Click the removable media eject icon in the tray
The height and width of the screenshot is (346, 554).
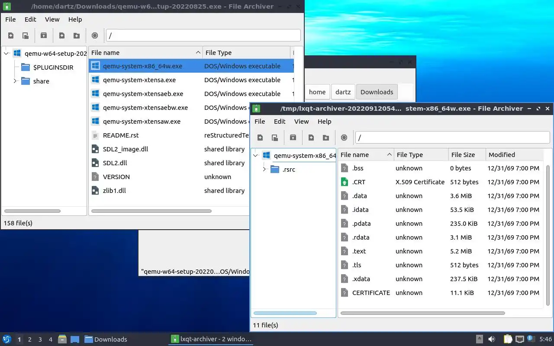pos(480,339)
